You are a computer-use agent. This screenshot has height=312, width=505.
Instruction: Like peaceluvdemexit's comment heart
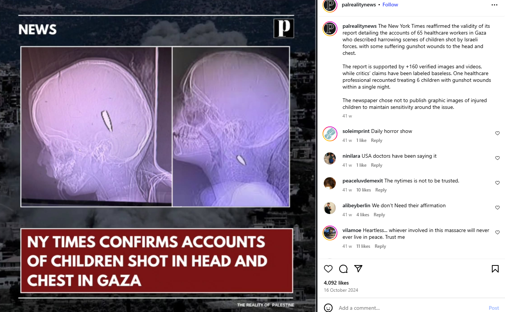click(x=497, y=183)
